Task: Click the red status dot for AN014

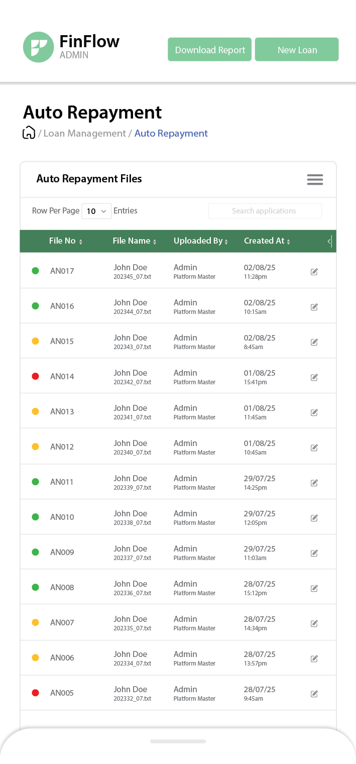Action: [35, 376]
